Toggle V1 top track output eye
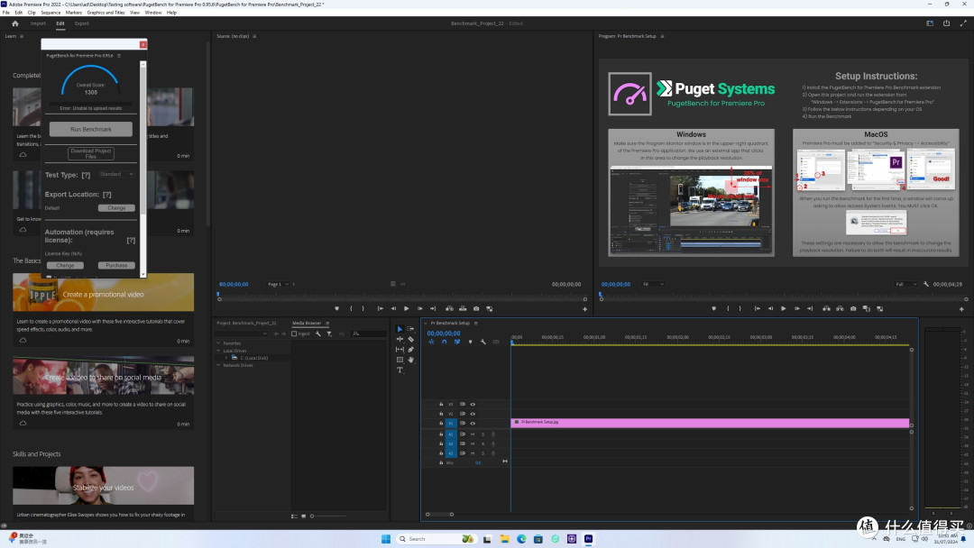Image resolution: width=974 pixels, height=548 pixels. click(x=473, y=405)
